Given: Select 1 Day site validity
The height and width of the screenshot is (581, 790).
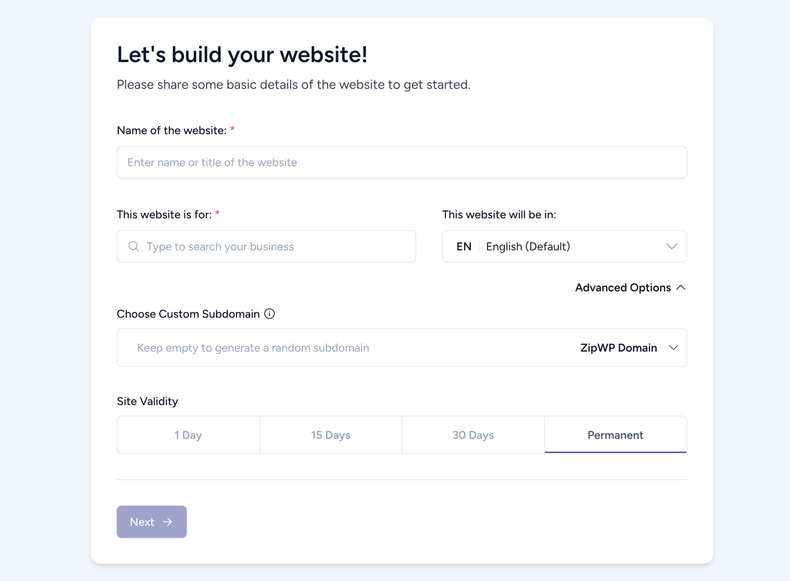Looking at the screenshot, I should 188,434.
